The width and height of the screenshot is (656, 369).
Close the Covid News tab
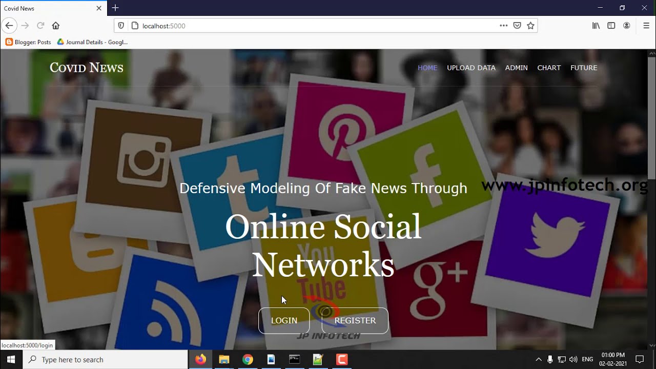click(x=99, y=8)
